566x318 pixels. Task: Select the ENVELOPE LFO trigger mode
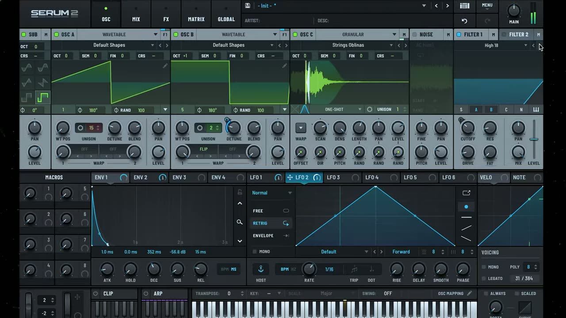271,235
